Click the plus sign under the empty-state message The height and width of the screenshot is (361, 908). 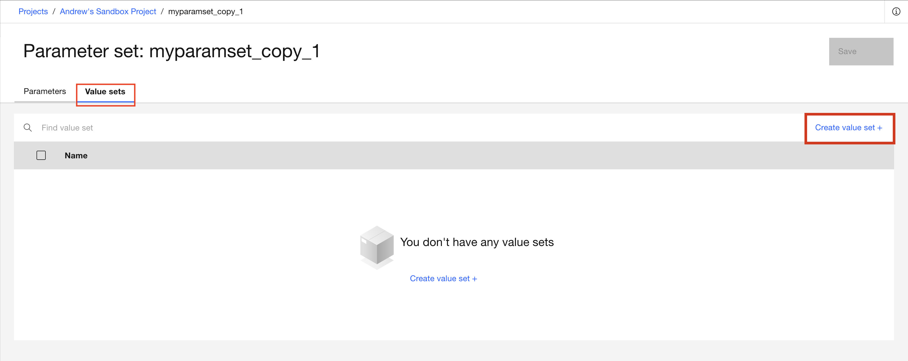tap(474, 279)
